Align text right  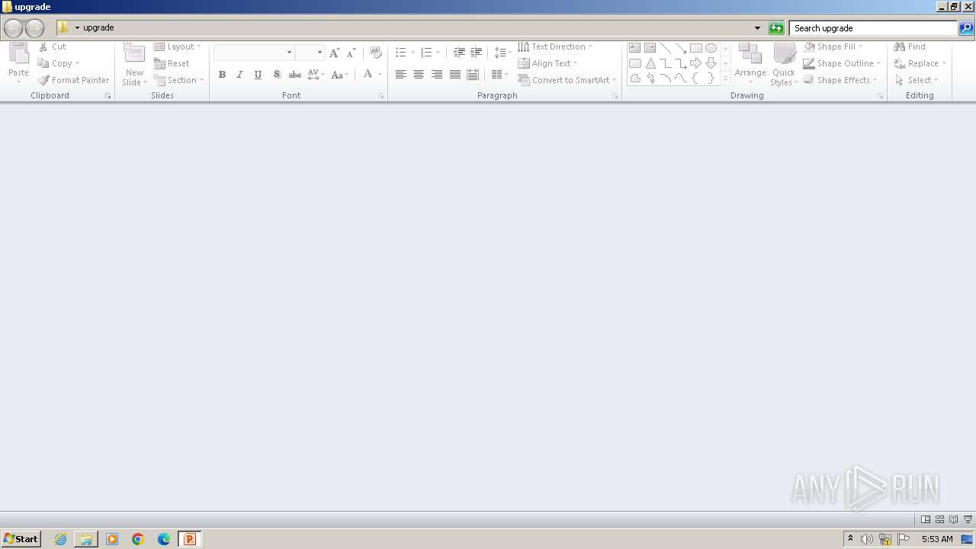[437, 75]
